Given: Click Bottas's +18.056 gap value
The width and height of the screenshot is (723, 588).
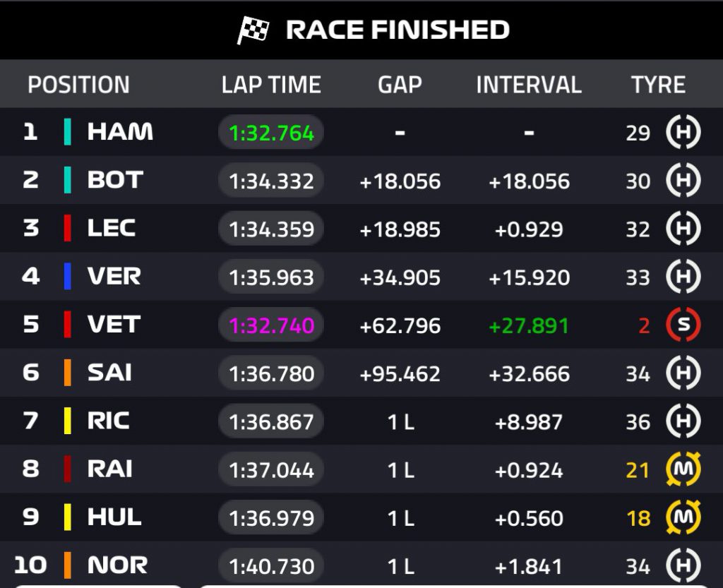Looking at the screenshot, I should pyautogui.click(x=400, y=181).
